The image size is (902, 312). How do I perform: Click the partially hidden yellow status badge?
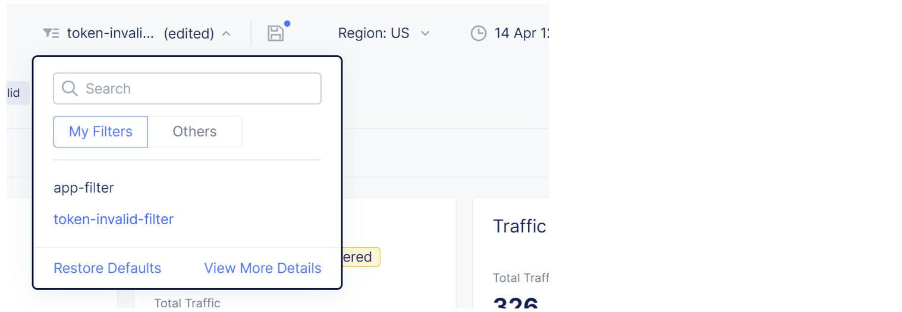361,257
